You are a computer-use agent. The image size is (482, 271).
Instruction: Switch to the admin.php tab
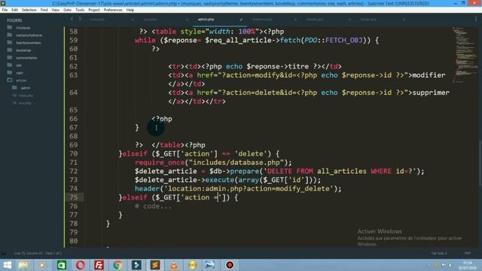tap(206, 20)
